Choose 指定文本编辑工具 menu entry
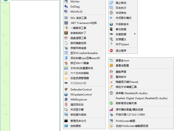 point(141,87)
